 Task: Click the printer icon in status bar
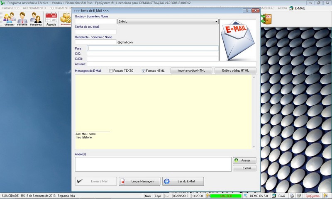point(292,196)
